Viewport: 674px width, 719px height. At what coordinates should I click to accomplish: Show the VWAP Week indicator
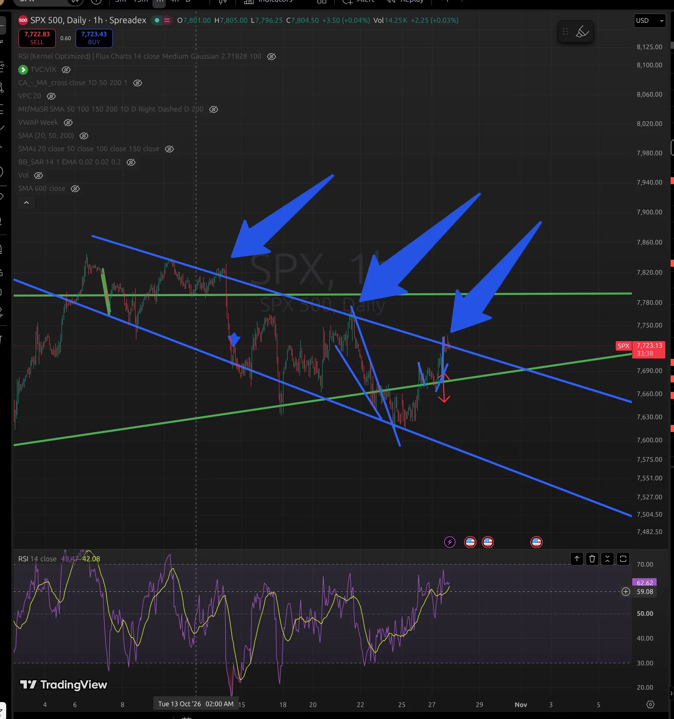(x=68, y=123)
